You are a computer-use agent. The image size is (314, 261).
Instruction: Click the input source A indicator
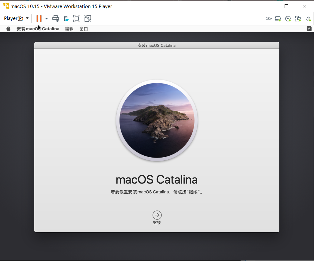pos(309,29)
